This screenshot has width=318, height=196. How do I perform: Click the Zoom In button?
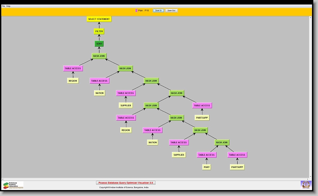pyautogui.click(x=158, y=11)
